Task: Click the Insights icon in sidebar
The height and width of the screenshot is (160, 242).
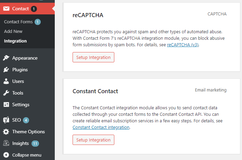Action: 6,143
